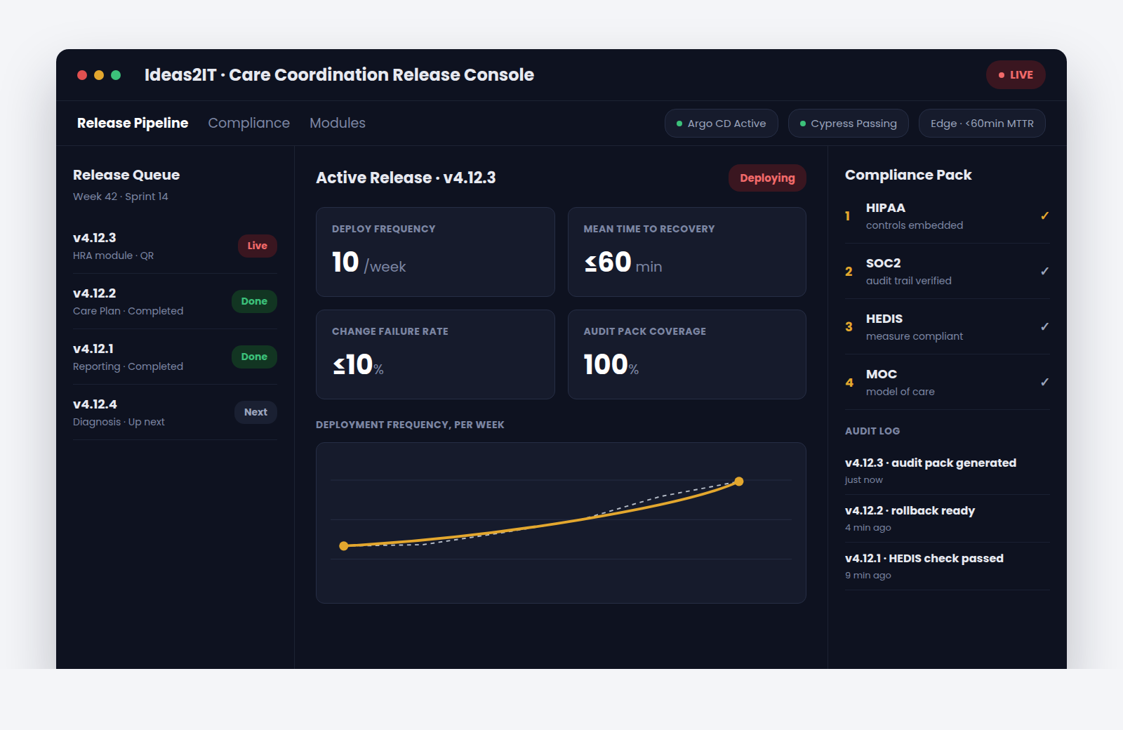
Task: Click the MOC model of care checkmark
Action: point(1044,382)
